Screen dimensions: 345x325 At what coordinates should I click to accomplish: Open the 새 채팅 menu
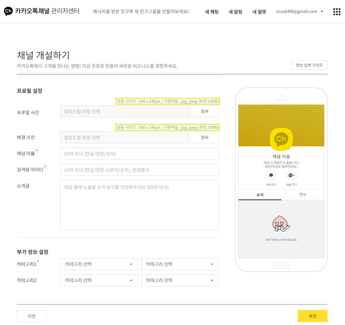pyautogui.click(x=212, y=12)
